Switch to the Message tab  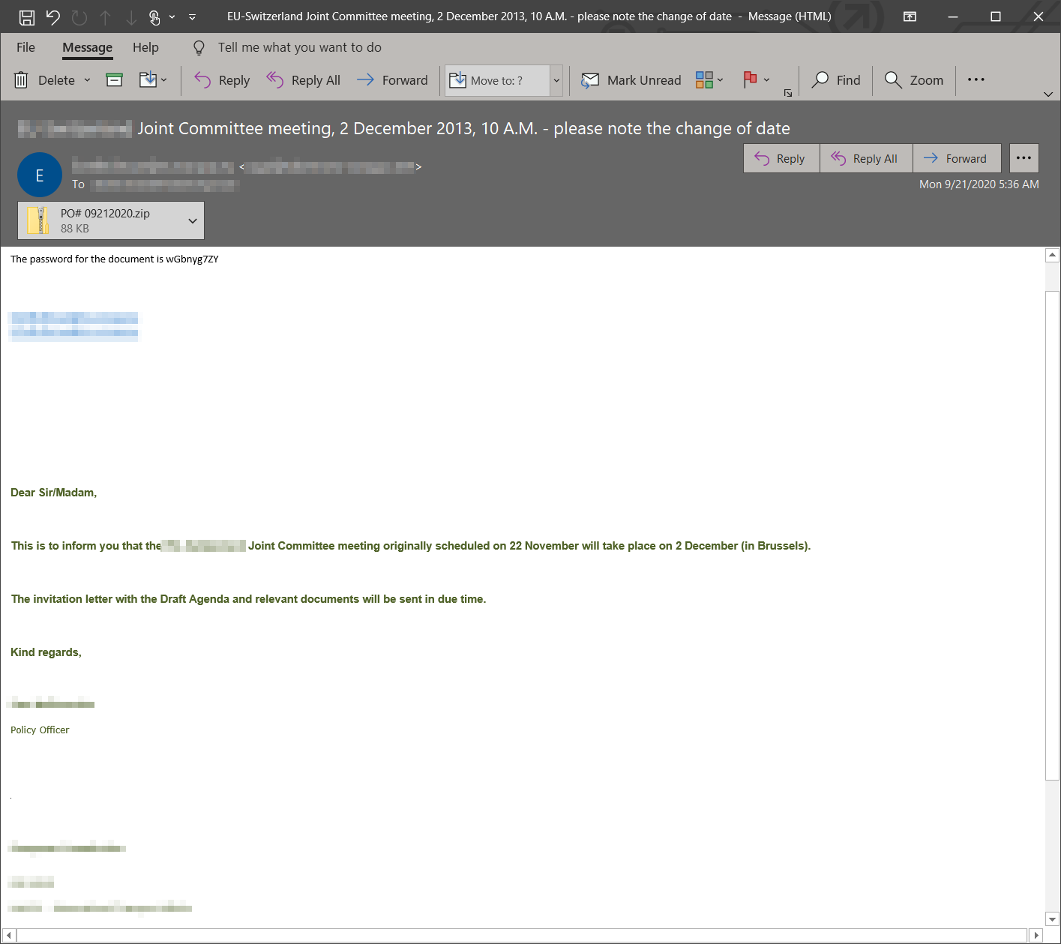click(87, 47)
